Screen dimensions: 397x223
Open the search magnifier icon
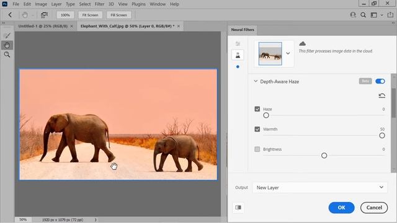tap(363, 15)
